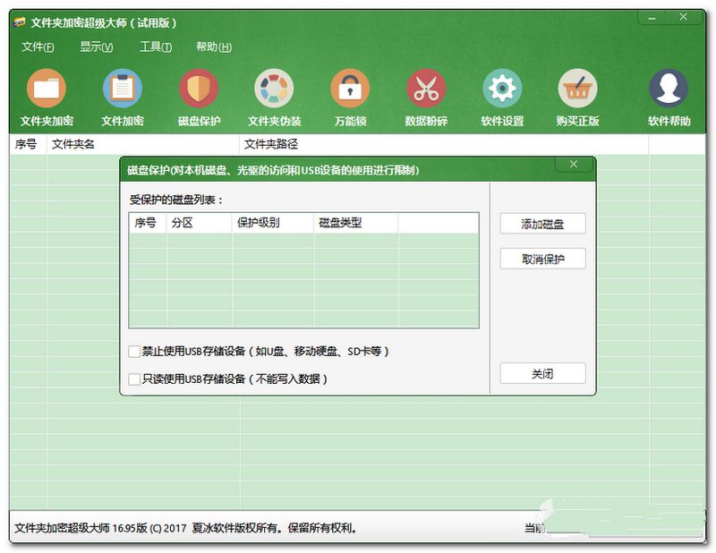Viewport: 716px width, 553px height.
Task: Open the 文件加密 file encryption tool
Action: (123, 98)
